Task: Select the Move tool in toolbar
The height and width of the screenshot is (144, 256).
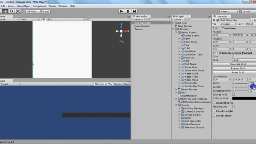Action: tap(5, 11)
